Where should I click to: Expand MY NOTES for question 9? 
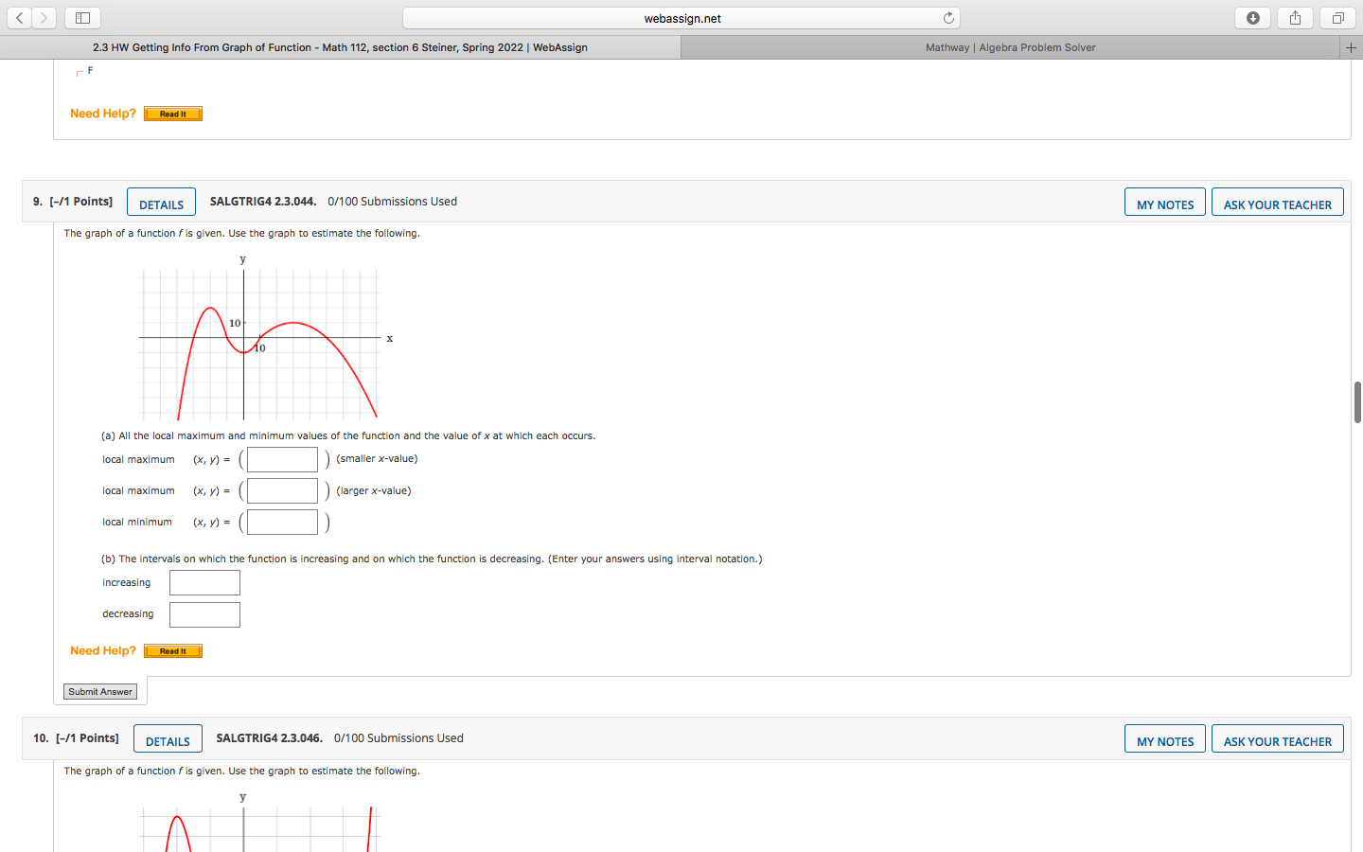[1164, 201]
